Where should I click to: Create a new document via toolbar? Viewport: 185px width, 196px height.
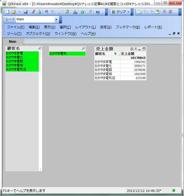click(x=8, y=12)
